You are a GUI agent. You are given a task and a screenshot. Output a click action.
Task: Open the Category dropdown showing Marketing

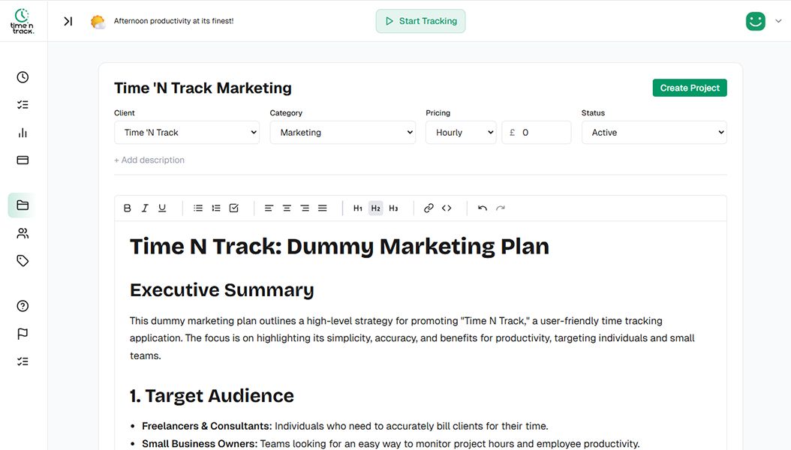point(342,133)
